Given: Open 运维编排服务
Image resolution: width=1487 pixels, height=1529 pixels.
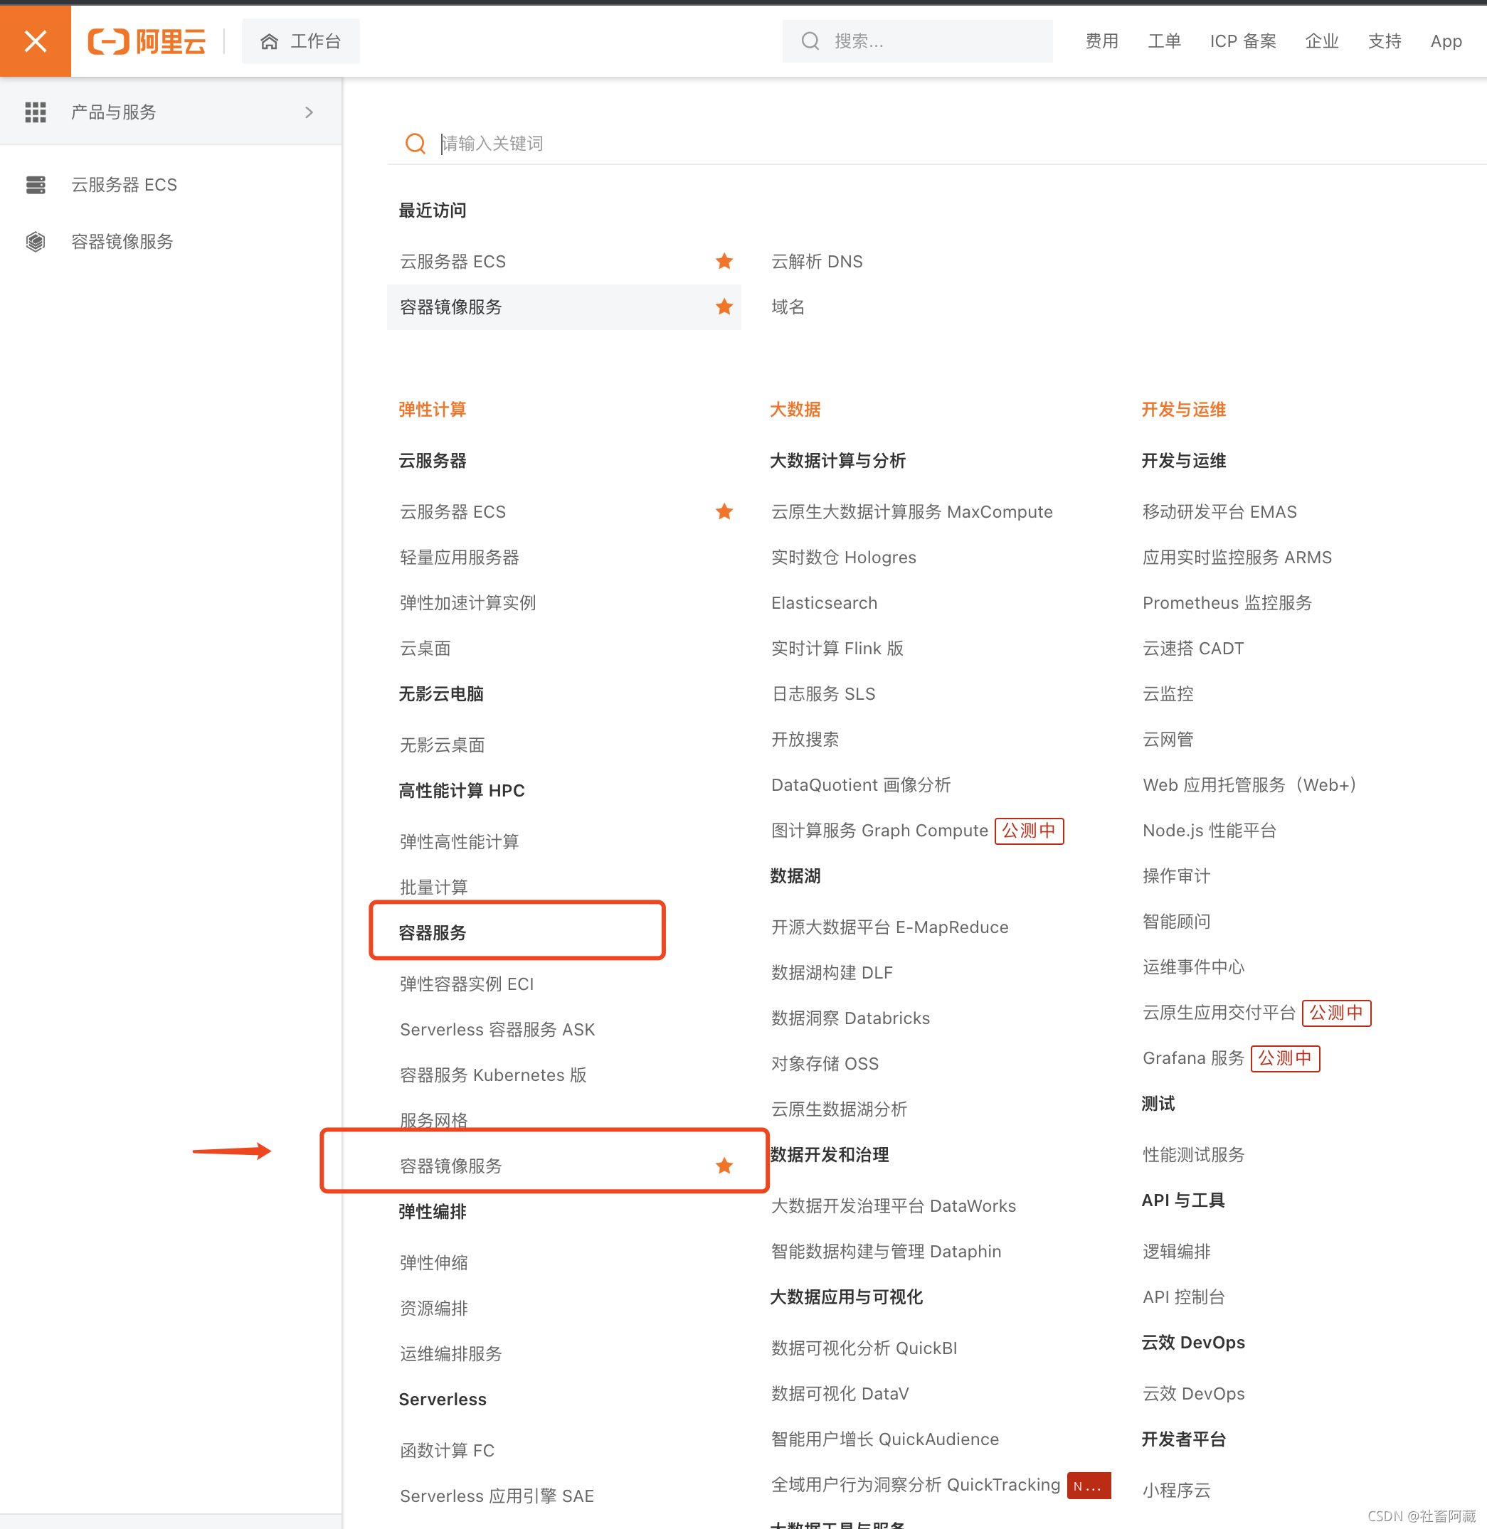Looking at the screenshot, I should (450, 1354).
